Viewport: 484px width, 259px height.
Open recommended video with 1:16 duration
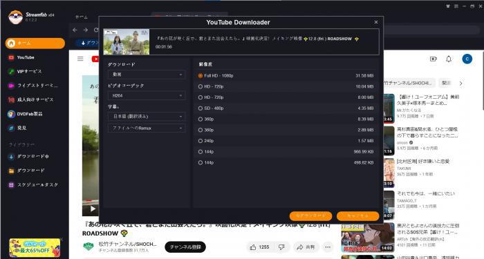[x=389, y=141]
